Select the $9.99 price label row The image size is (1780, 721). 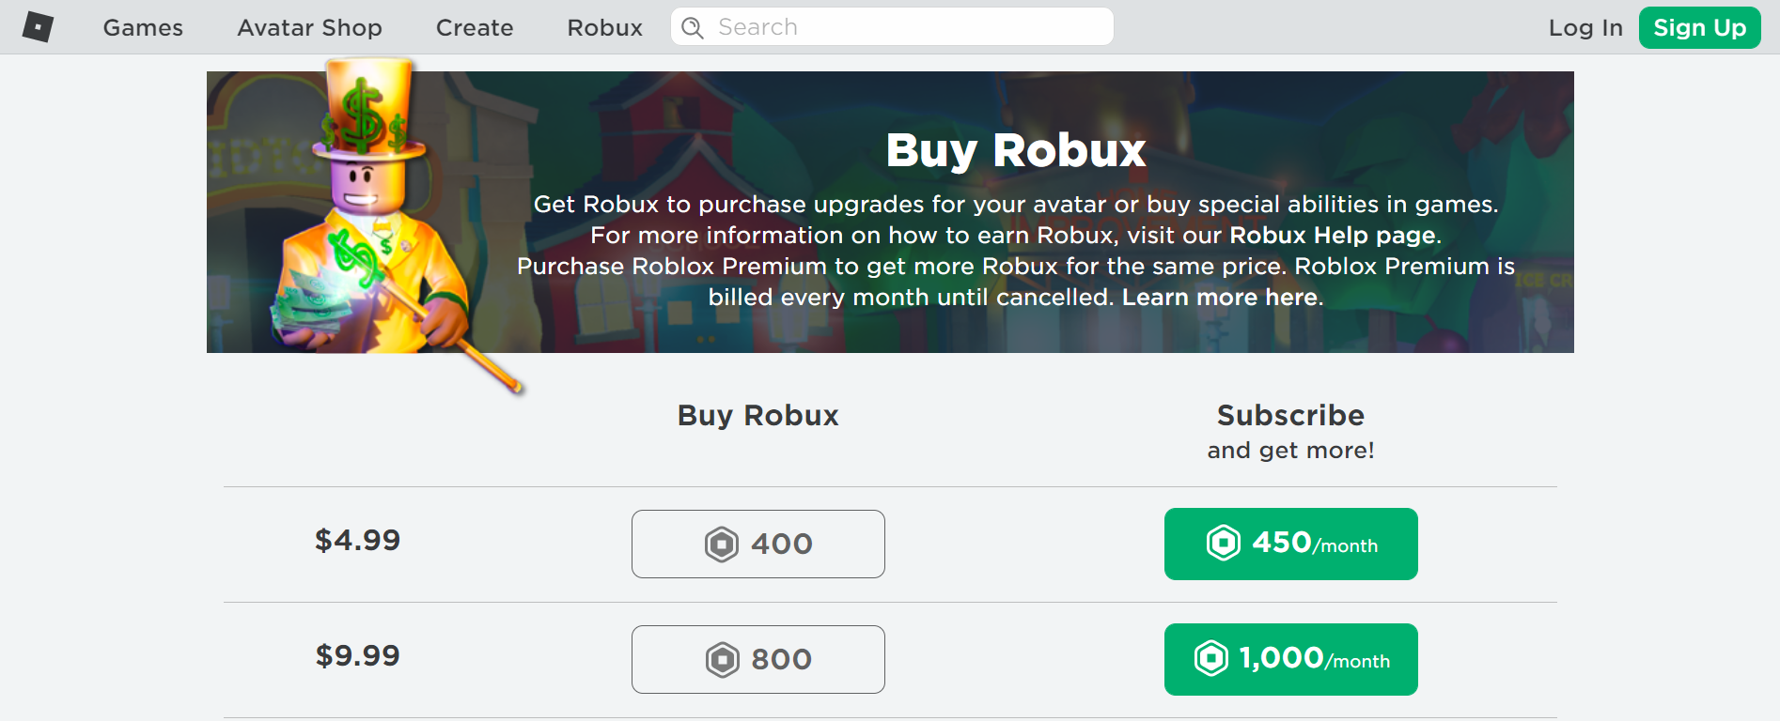pos(356,655)
